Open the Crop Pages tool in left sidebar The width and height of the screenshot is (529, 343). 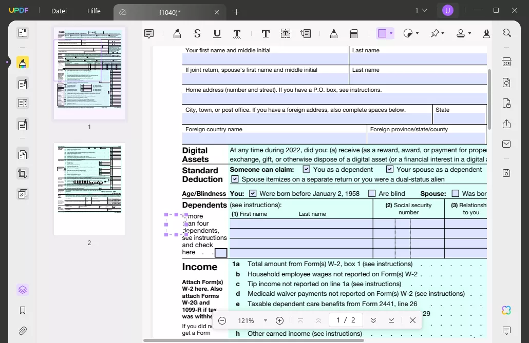[x=22, y=173]
